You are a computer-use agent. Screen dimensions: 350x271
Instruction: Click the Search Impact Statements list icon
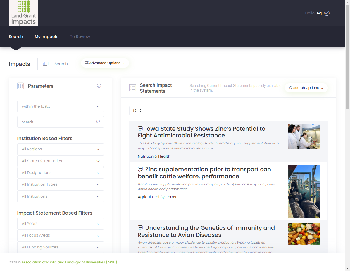point(132,88)
